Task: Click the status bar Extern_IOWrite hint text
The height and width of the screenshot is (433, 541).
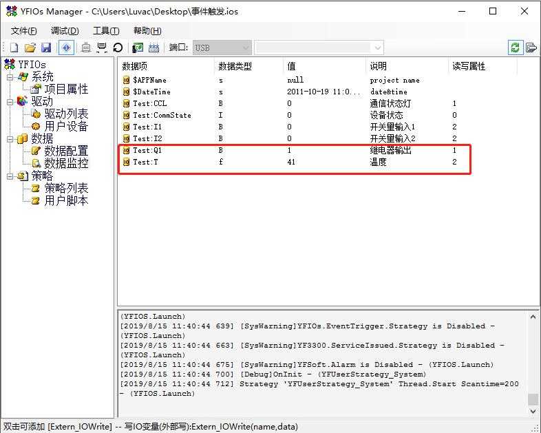Action: tap(151, 427)
